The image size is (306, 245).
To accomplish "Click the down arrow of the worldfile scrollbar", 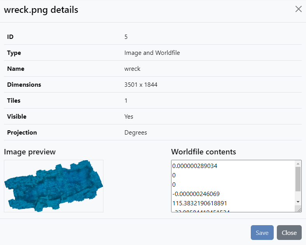I will click(x=298, y=202).
